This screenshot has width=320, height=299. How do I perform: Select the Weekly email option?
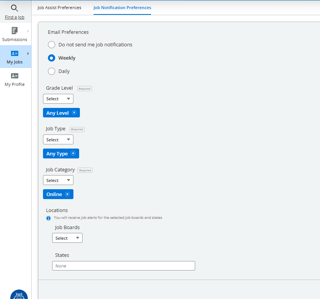tap(52, 58)
